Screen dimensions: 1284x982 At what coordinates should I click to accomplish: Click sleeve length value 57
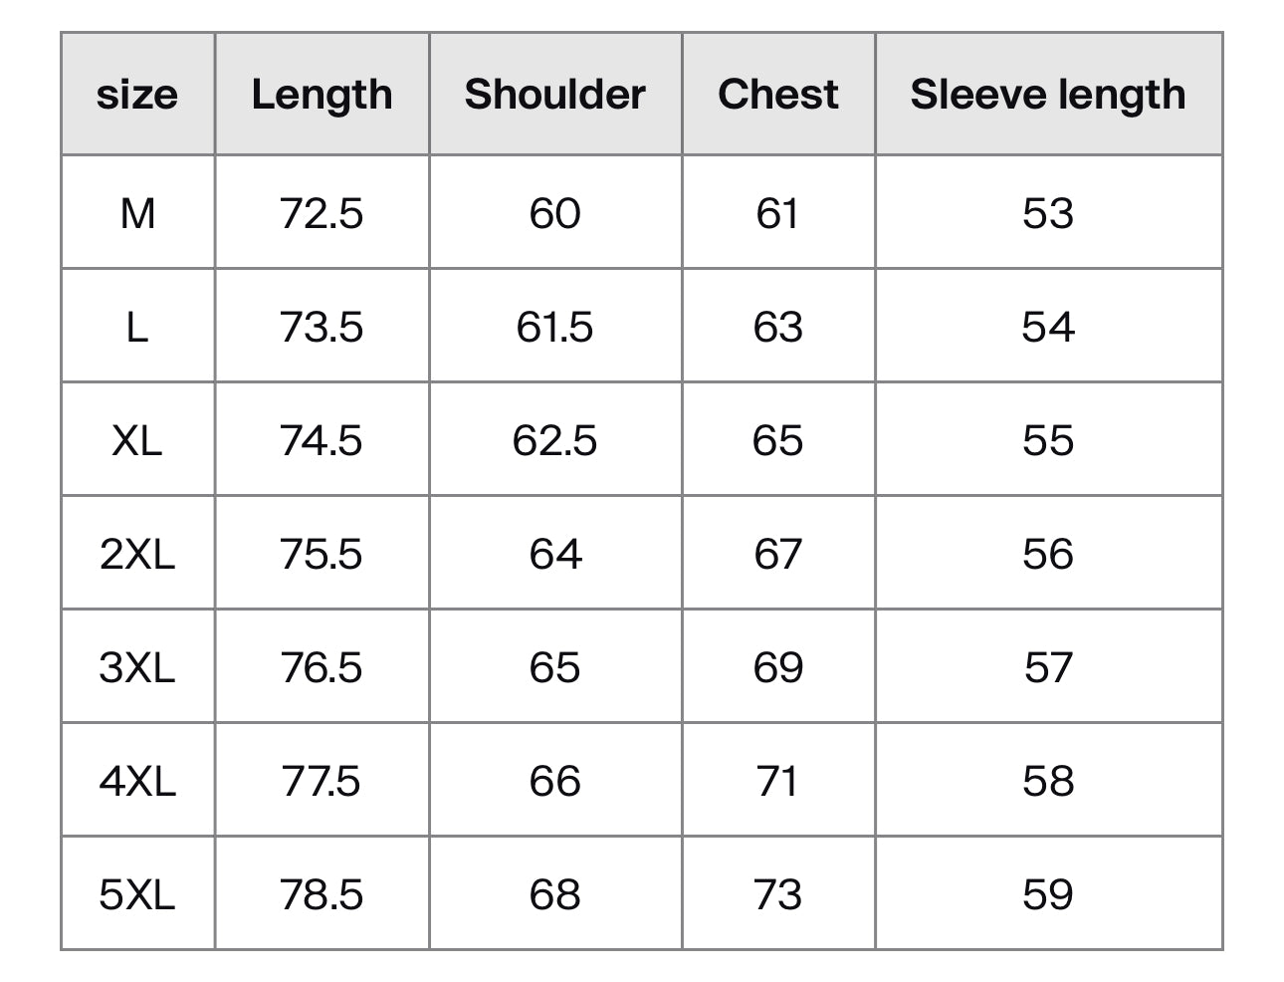1047,667
